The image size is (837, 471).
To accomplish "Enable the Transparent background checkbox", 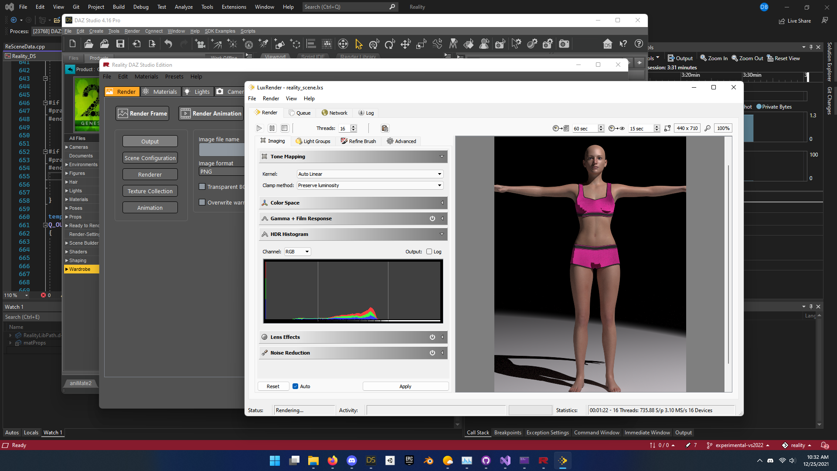I will pos(202,187).
